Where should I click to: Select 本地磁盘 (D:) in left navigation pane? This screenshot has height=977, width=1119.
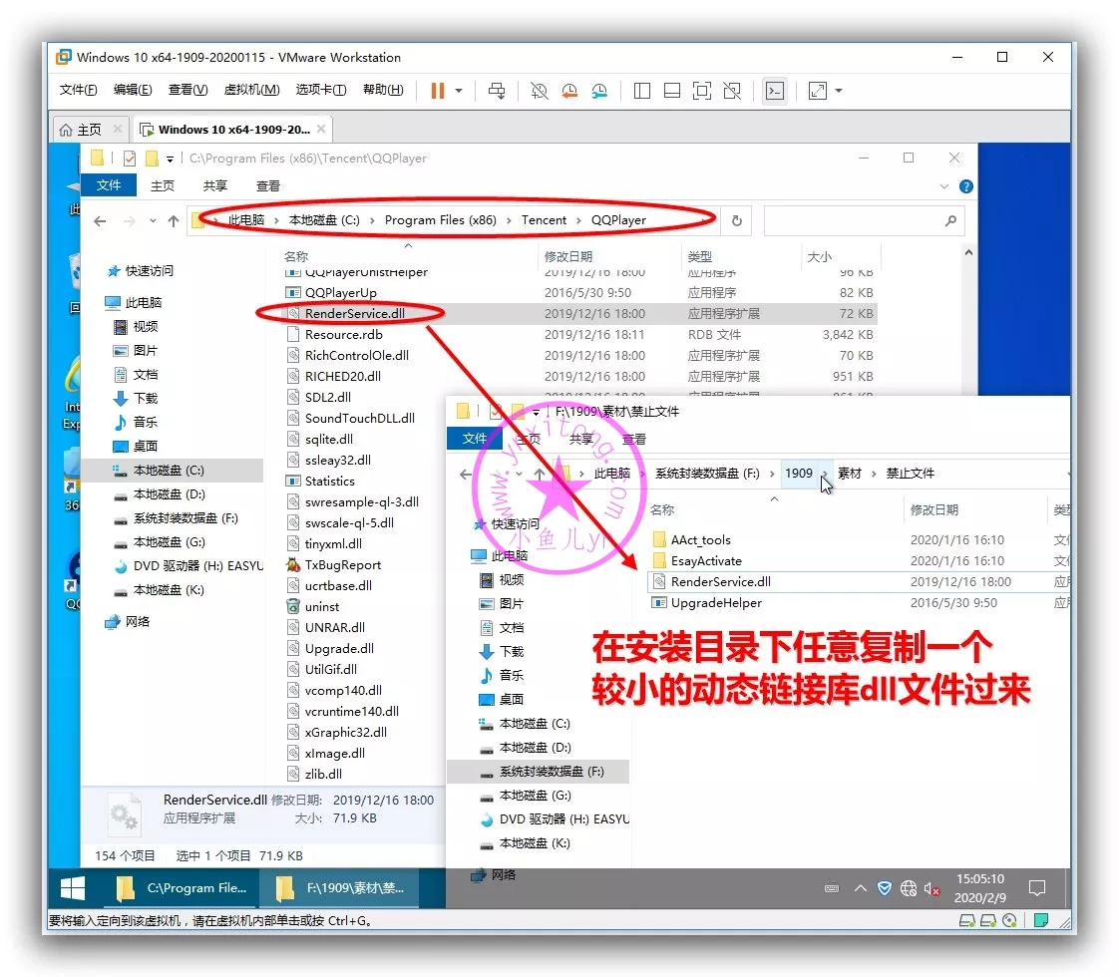[x=169, y=494]
